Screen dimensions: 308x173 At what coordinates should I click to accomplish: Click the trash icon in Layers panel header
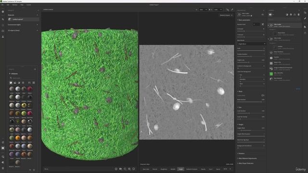pos(298,14)
